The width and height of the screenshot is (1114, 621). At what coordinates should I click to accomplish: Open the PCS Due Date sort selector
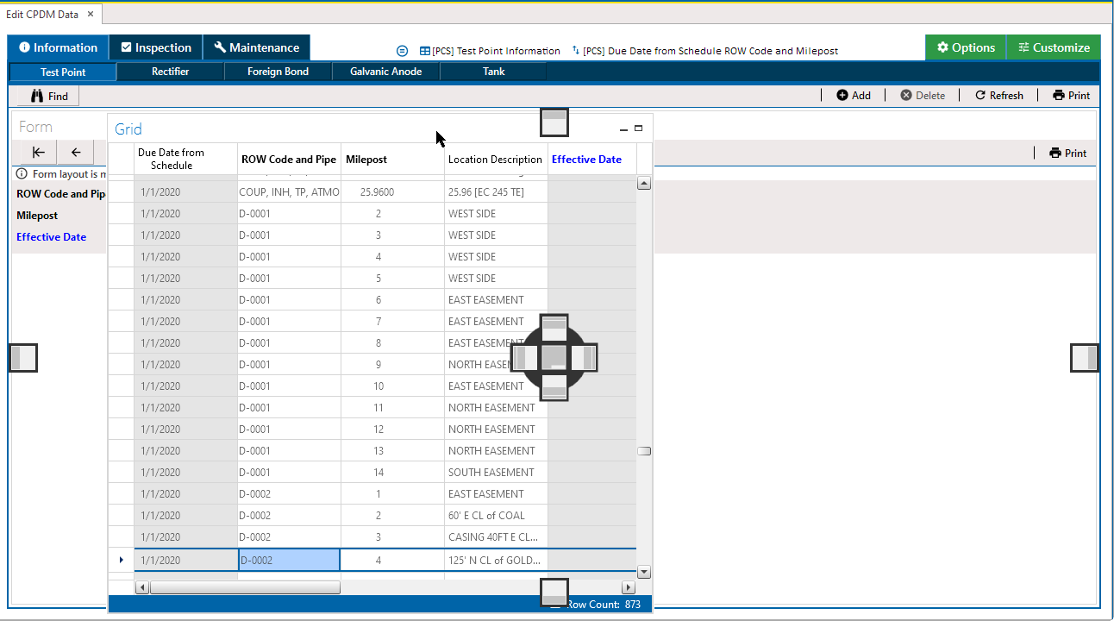pyautogui.click(x=704, y=51)
